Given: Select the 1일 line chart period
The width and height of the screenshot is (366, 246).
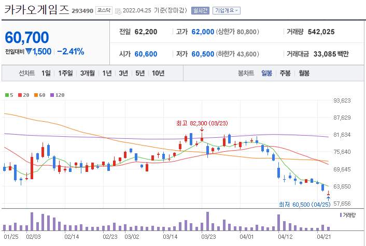Looking at the screenshot, I should pyautogui.click(x=46, y=73).
